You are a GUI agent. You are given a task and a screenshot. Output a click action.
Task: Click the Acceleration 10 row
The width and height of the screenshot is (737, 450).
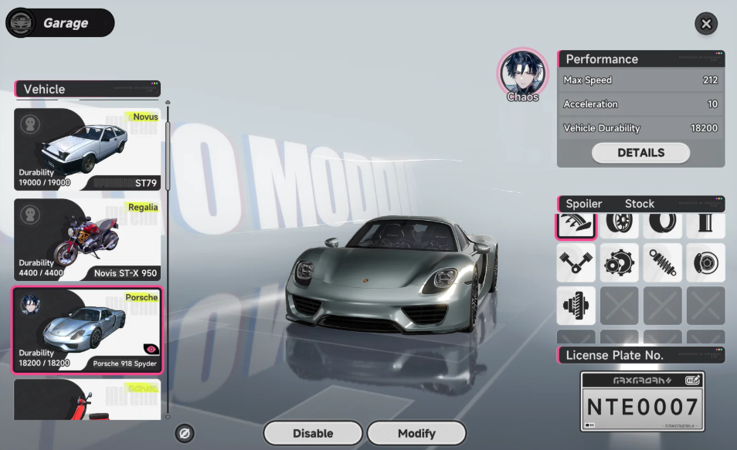(x=640, y=103)
